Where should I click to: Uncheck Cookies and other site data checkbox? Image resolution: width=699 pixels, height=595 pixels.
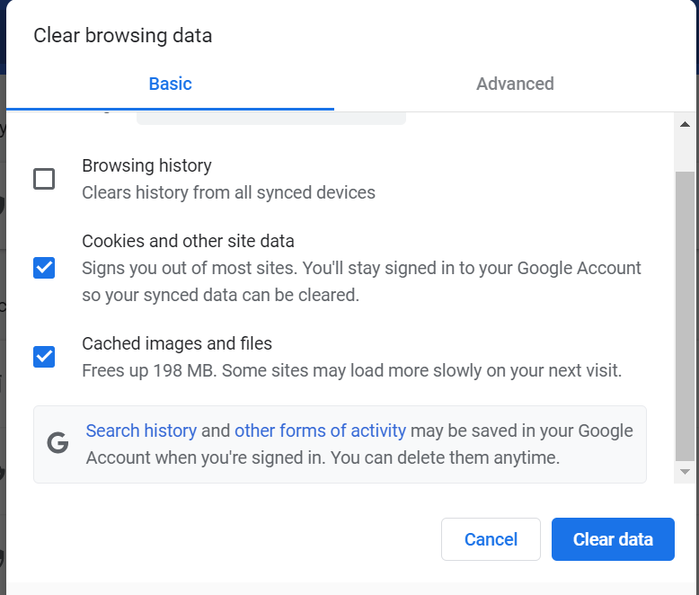44,268
